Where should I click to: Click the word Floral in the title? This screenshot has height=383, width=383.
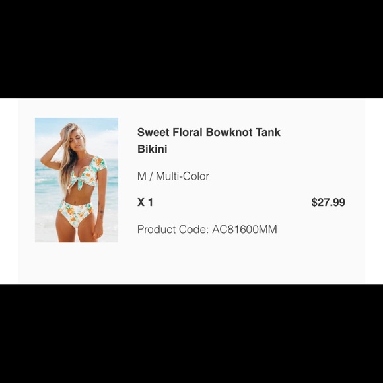[x=188, y=132]
